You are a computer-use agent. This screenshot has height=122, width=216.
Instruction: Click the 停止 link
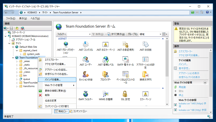click(181, 95)
